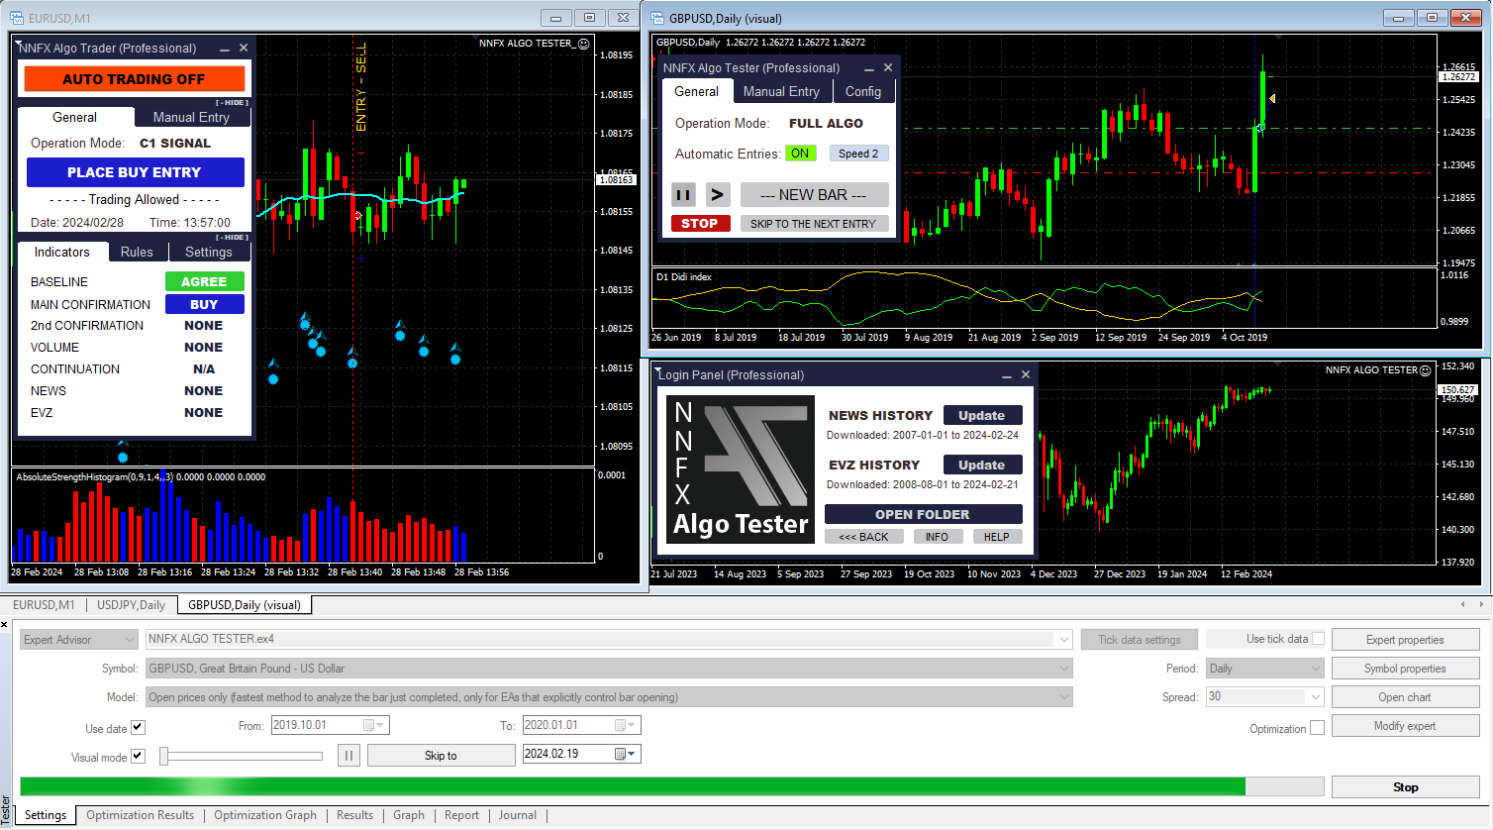This screenshot has width=1493, height=830.
Task: Click the smiley icon on EURUSD chart
Action: point(583,44)
